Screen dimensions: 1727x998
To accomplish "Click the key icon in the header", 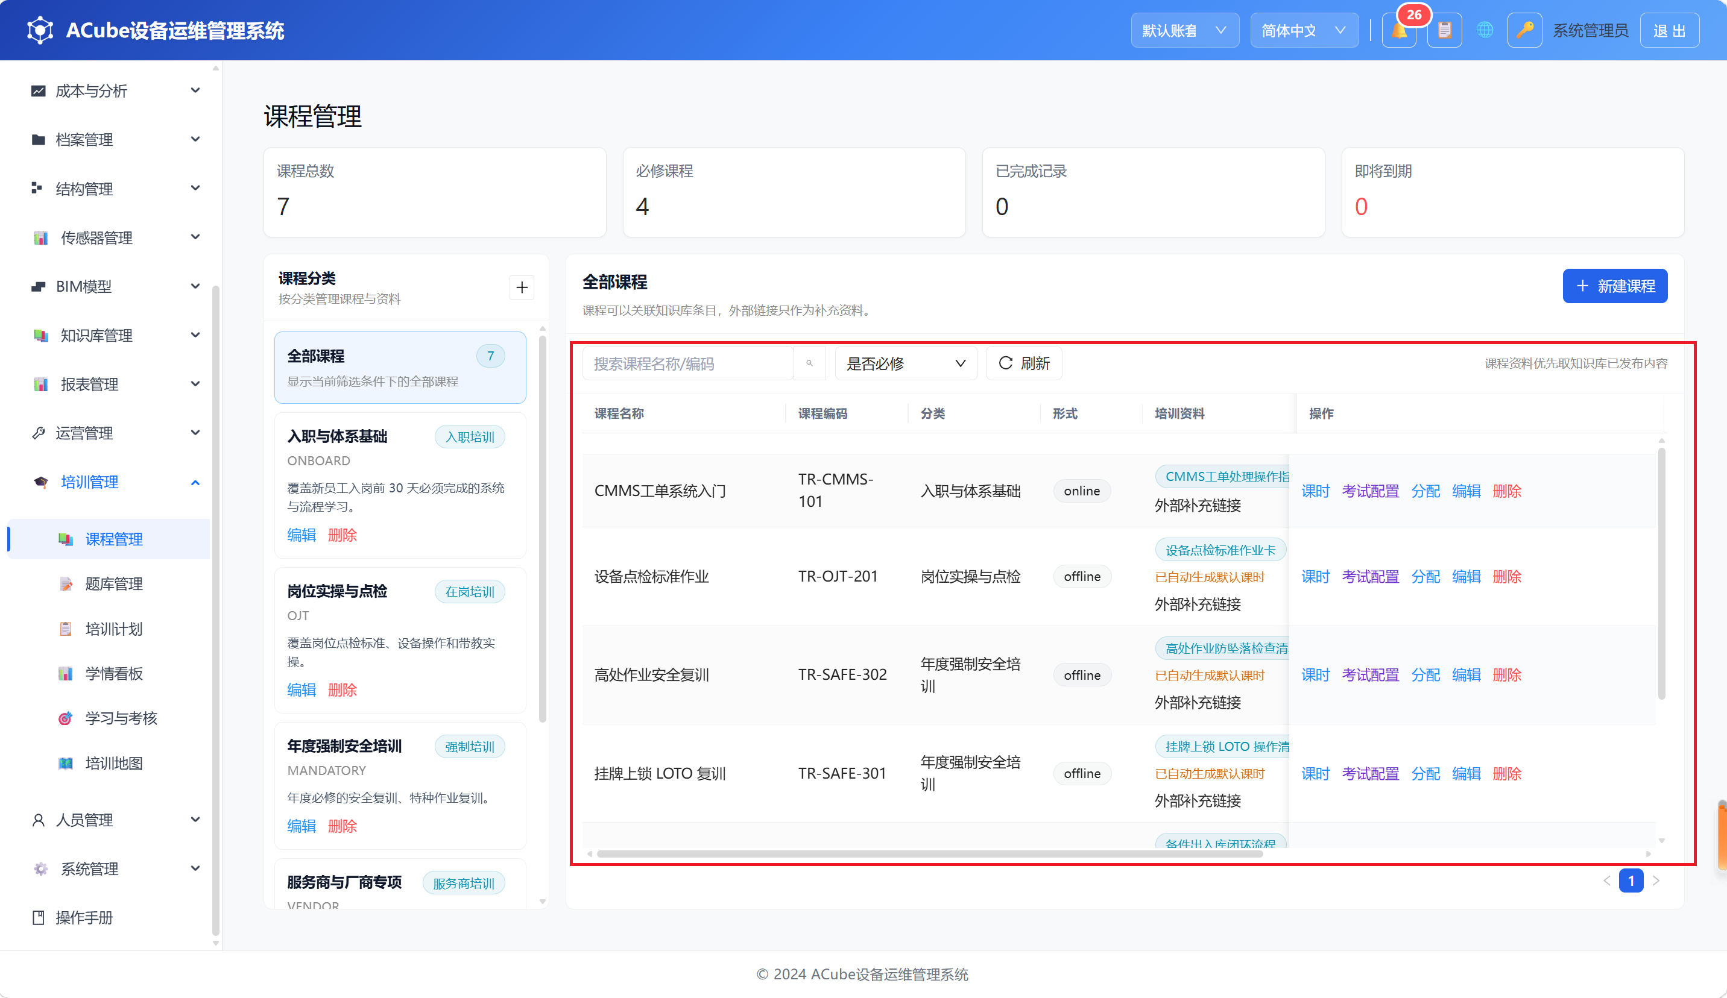I will tap(1525, 30).
